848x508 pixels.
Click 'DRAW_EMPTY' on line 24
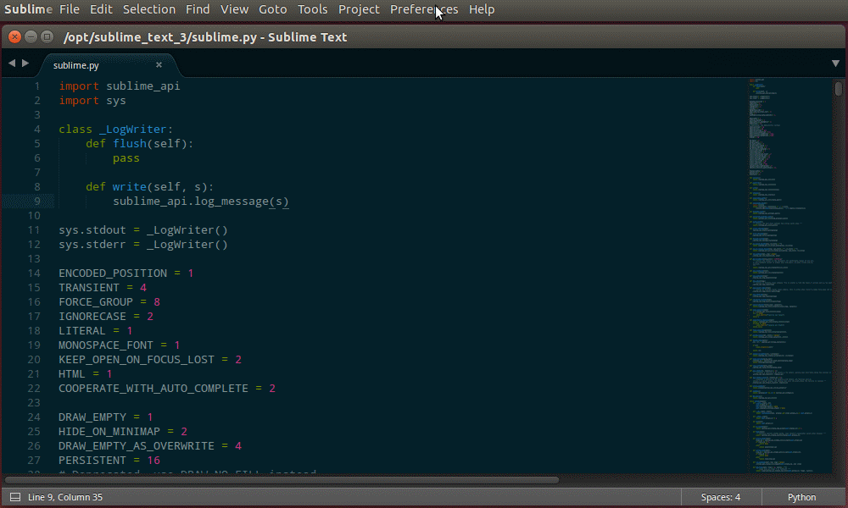(92, 417)
